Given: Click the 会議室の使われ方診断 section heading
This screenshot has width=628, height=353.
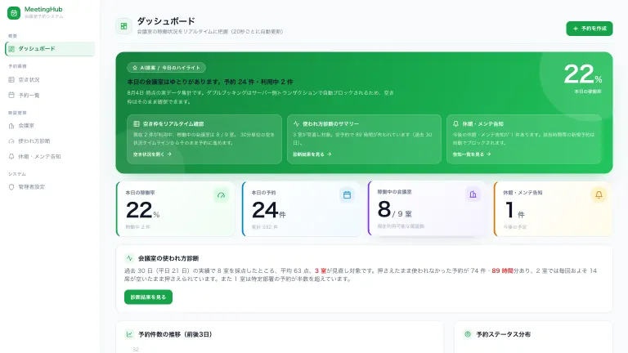Looking at the screenshot, I should [x=168, y=258].
